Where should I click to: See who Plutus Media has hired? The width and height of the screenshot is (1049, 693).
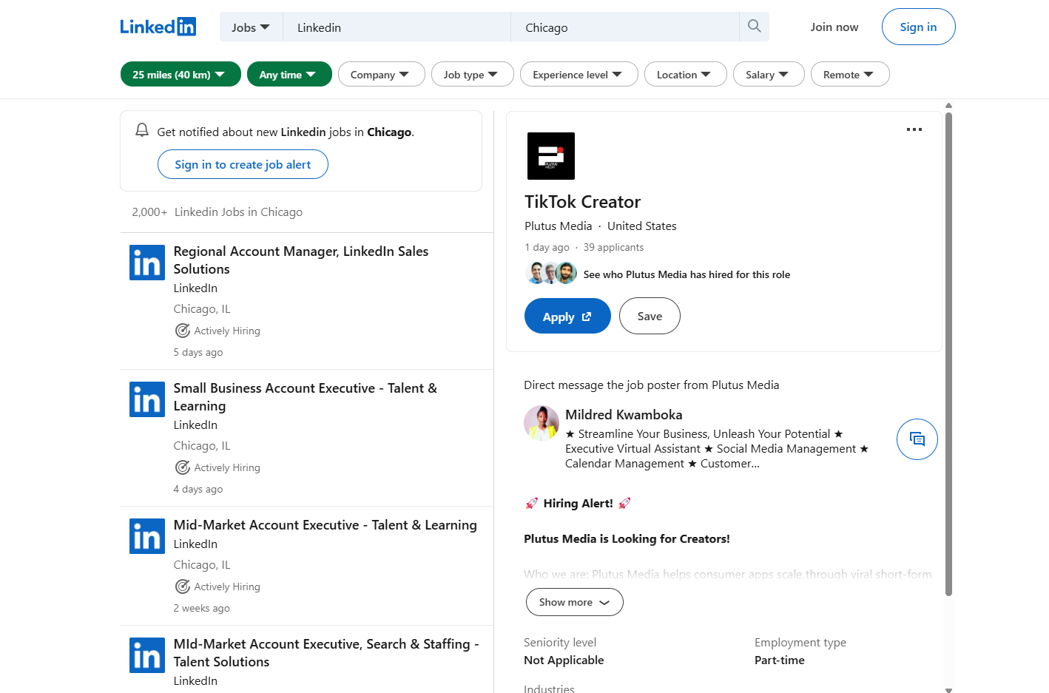(x=687, y=274)
